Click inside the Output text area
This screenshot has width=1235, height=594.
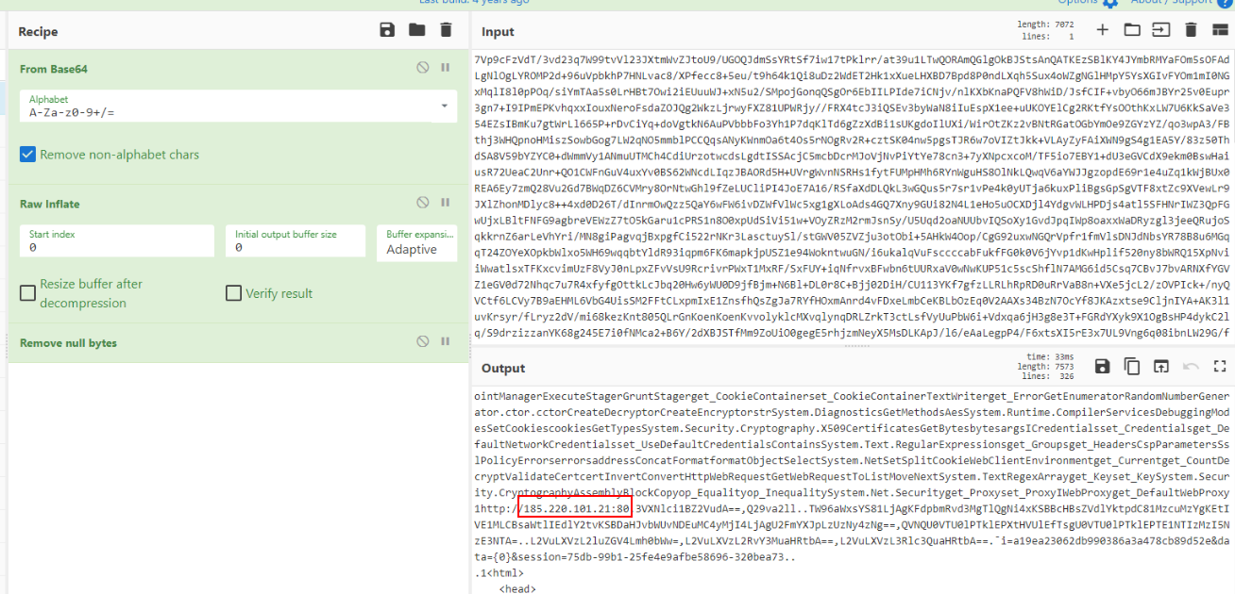pyautogui.click(x=854, y=490)
